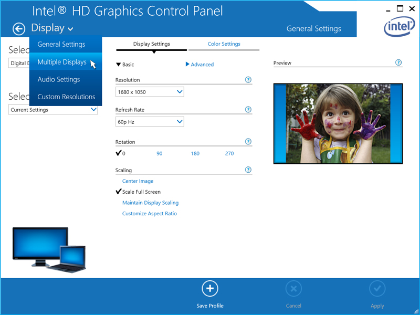Open help for Scaling
The image size is (420, 315).
pos(248,170)
